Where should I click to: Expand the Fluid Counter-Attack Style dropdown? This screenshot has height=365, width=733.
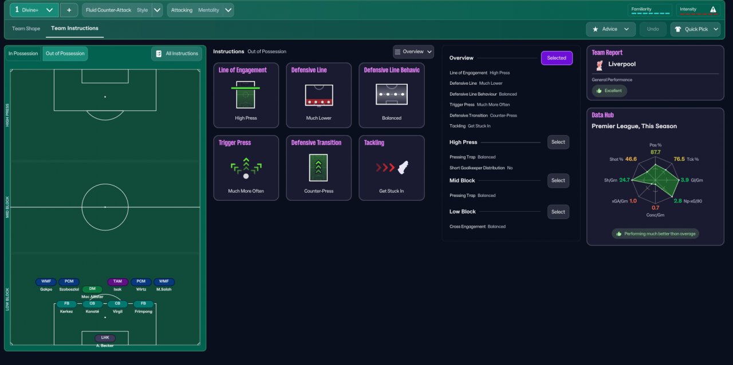(157, 10)
